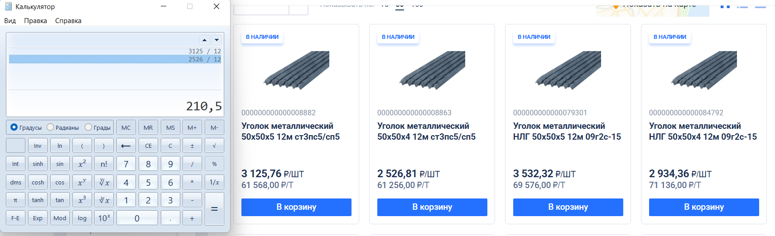Open product image of item 000000000000008863
The height and width of the screenshot is (236, 775).
[x=432, y=70]
